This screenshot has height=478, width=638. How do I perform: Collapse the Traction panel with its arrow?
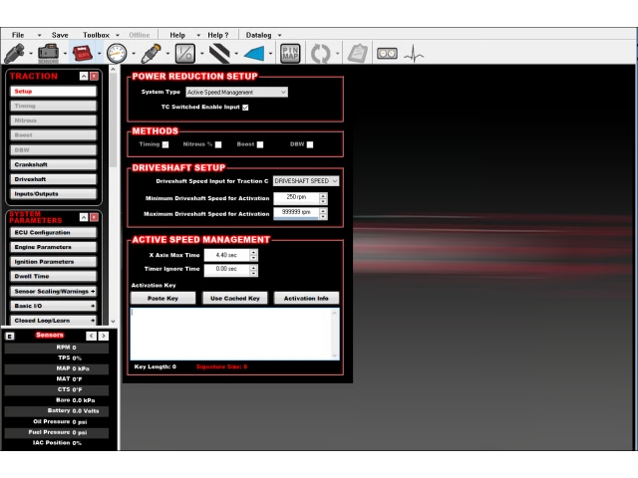click(84, 76)
